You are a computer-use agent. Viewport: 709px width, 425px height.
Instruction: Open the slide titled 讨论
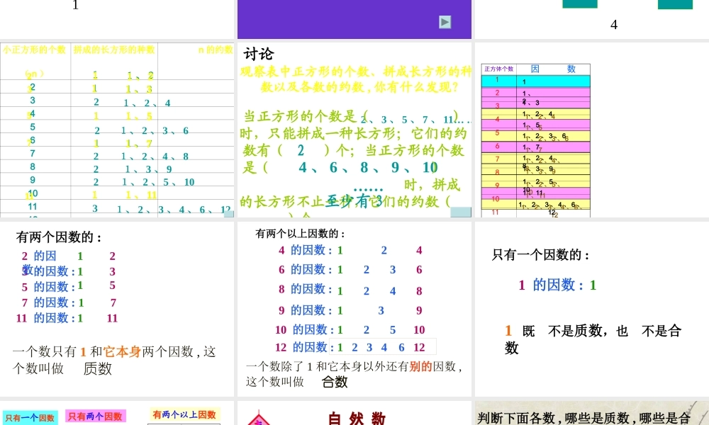click(354, 130)
